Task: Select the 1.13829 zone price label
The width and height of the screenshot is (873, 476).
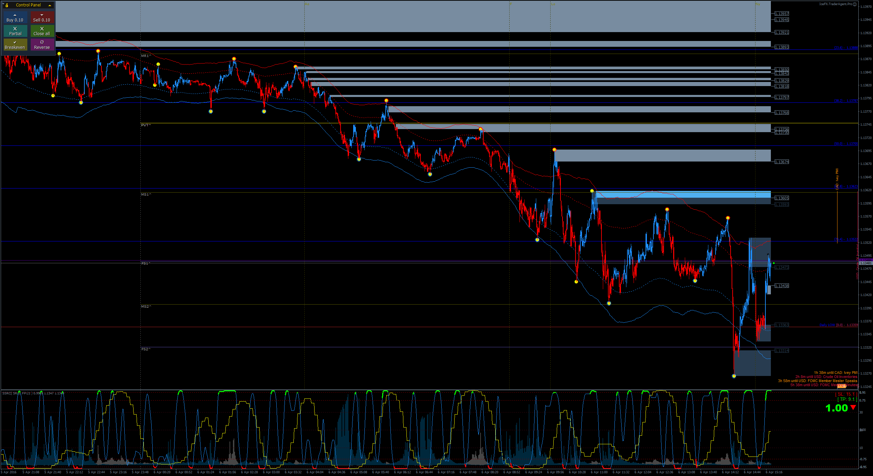Action: point(781,81)
